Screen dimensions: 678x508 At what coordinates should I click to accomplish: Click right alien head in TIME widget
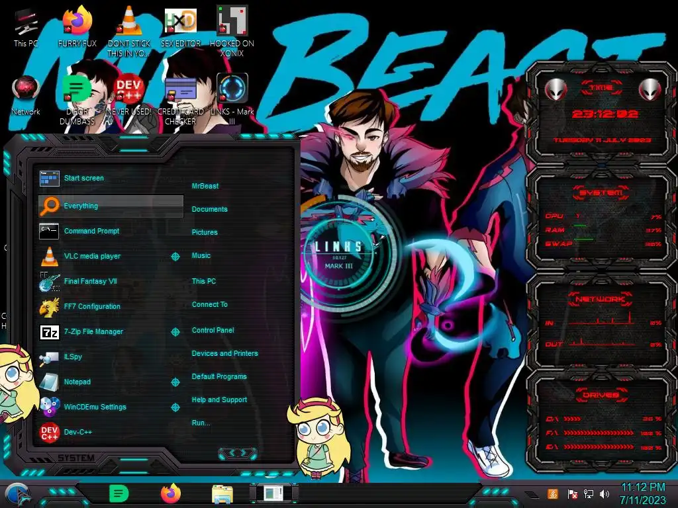coord(650,90)
